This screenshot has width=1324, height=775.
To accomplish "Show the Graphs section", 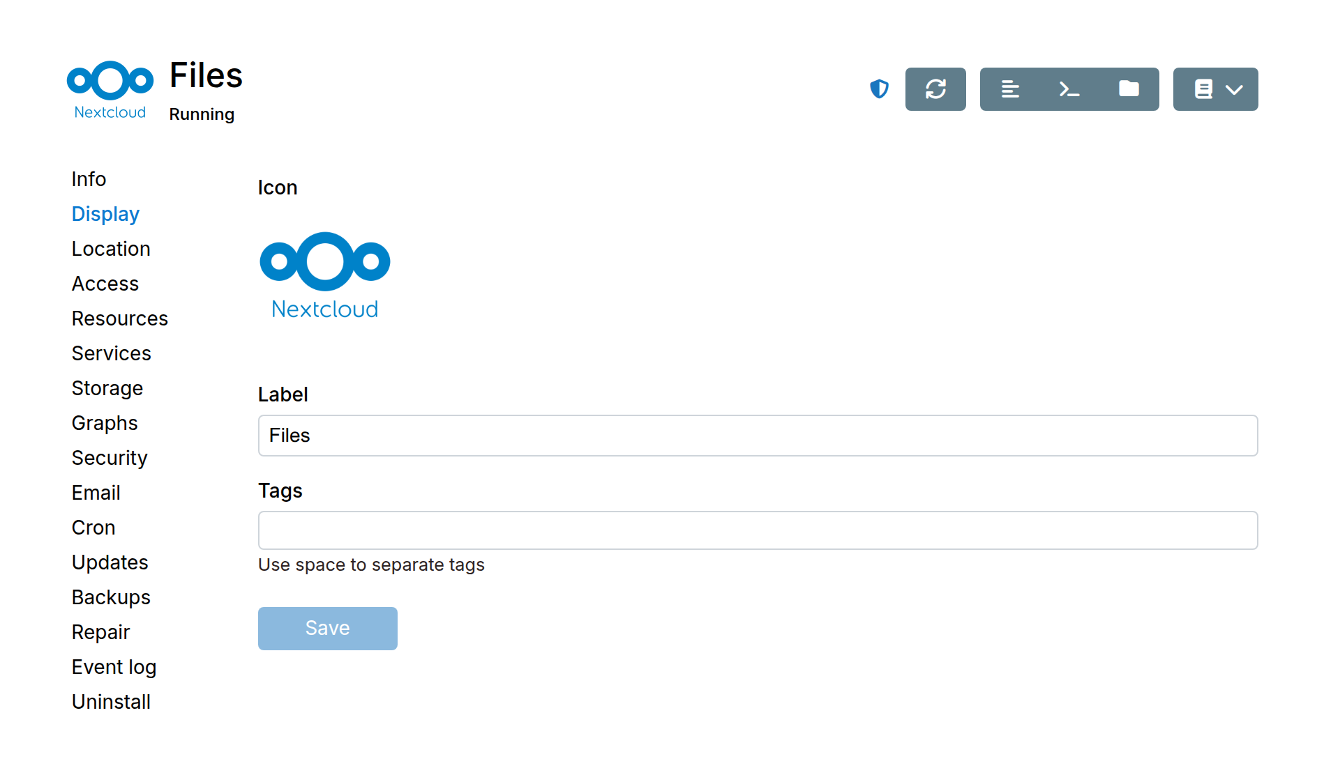I will point(105,423).
